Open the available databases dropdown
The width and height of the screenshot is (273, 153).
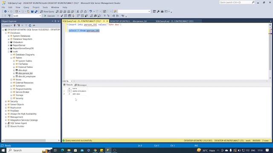point(40,16)
